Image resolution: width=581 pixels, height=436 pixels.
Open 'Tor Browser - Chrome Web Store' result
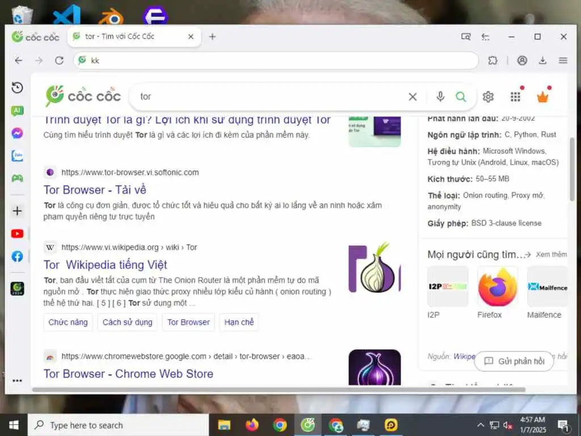tap(128, 374)
